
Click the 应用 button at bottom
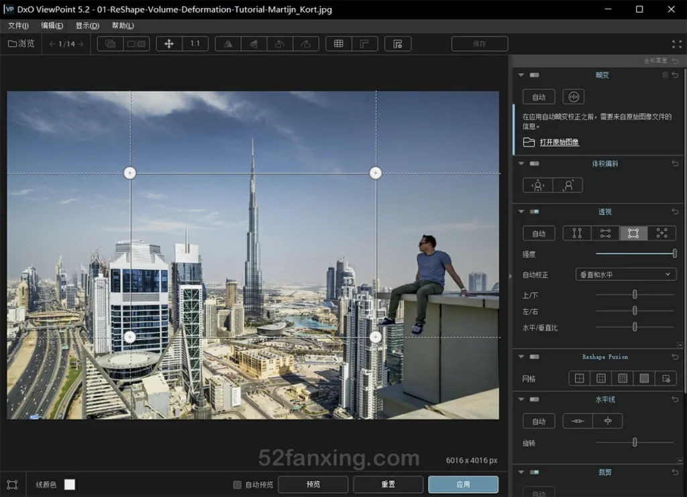[463, 484]
